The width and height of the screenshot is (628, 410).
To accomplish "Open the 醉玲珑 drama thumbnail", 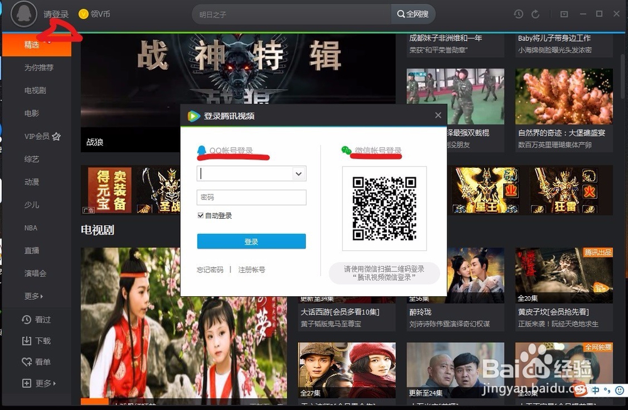I will tap(476, 275).
